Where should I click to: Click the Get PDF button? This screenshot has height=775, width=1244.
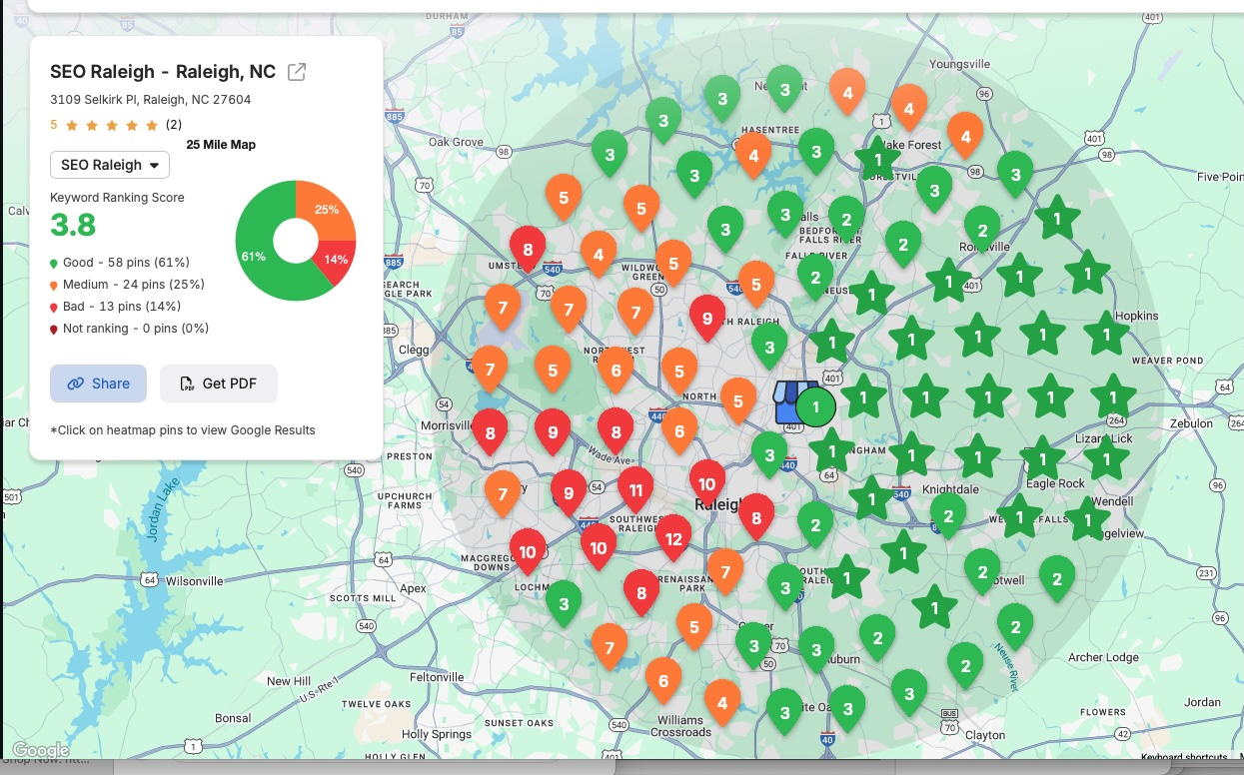point(218,384)
